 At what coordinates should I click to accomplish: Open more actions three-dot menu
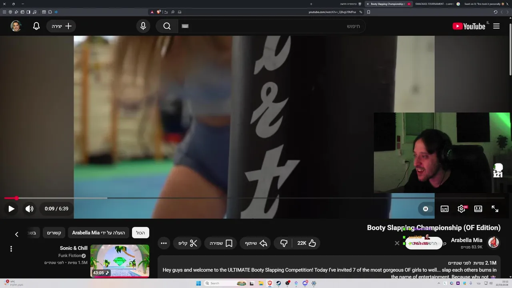click(x=164, y=243)
